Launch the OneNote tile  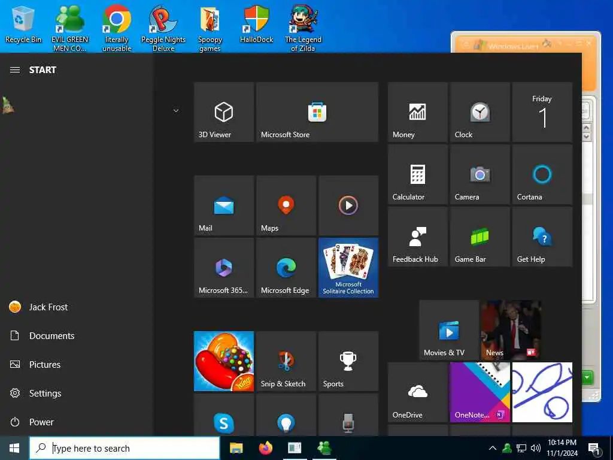480,392
